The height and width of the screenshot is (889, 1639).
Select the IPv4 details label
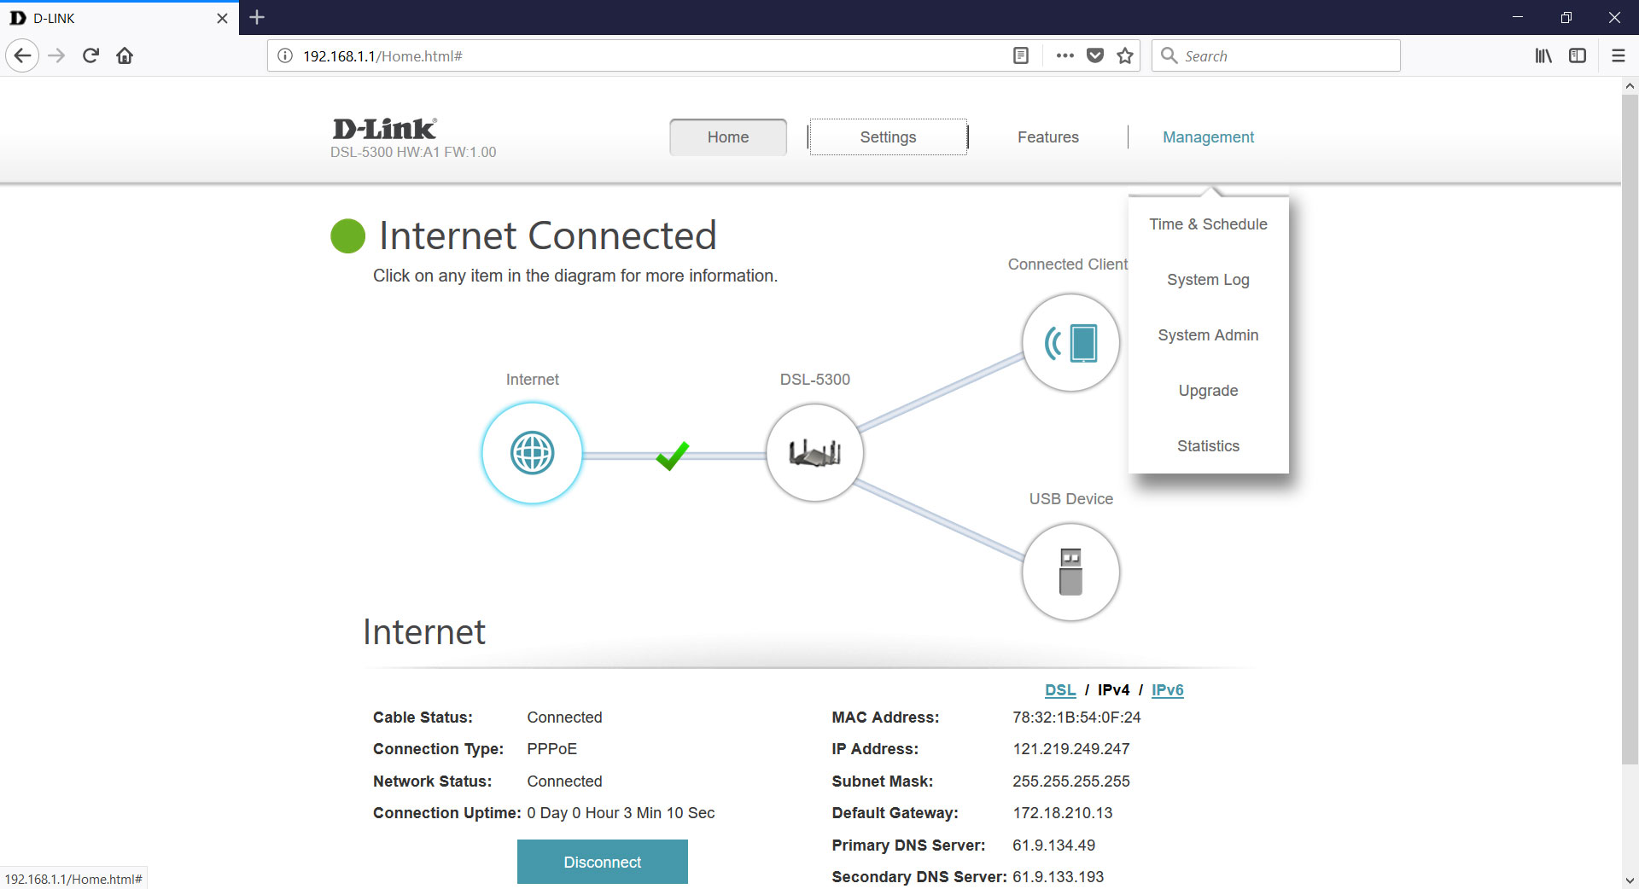click(x=1113, y=690)
